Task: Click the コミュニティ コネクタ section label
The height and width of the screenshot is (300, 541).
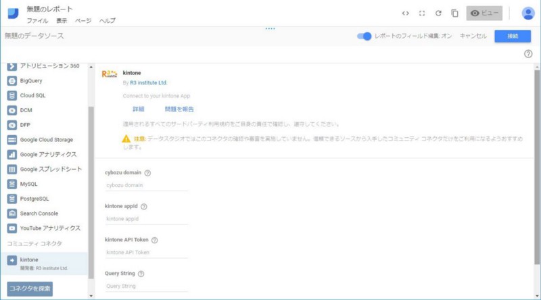Action: coord(34,243)
